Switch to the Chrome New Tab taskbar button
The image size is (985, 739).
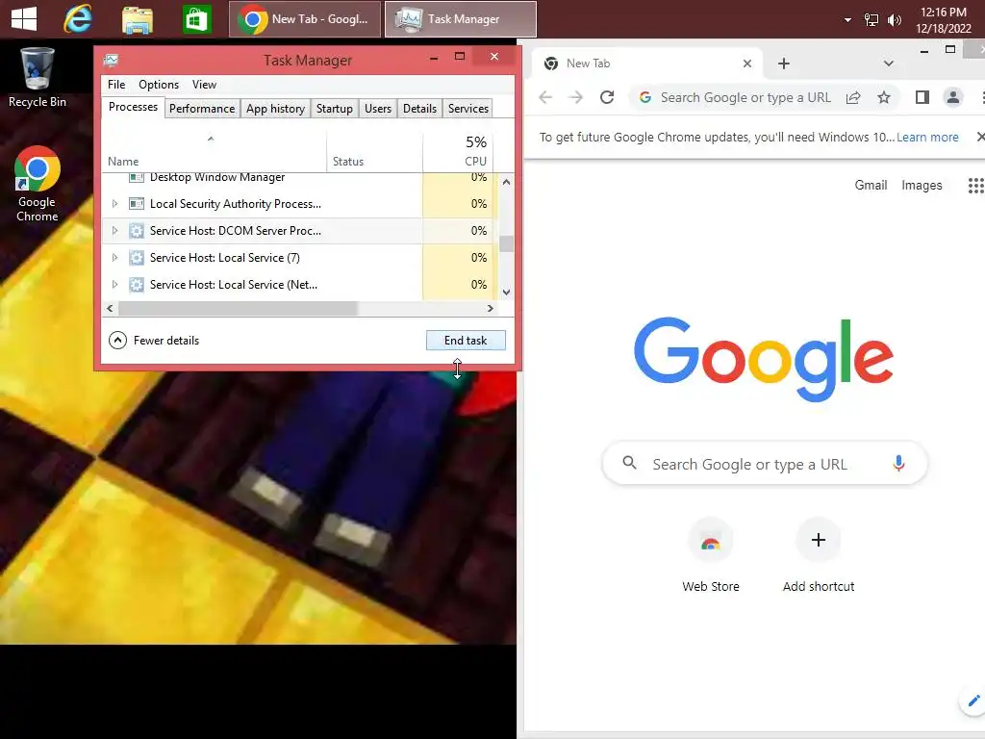304,19
